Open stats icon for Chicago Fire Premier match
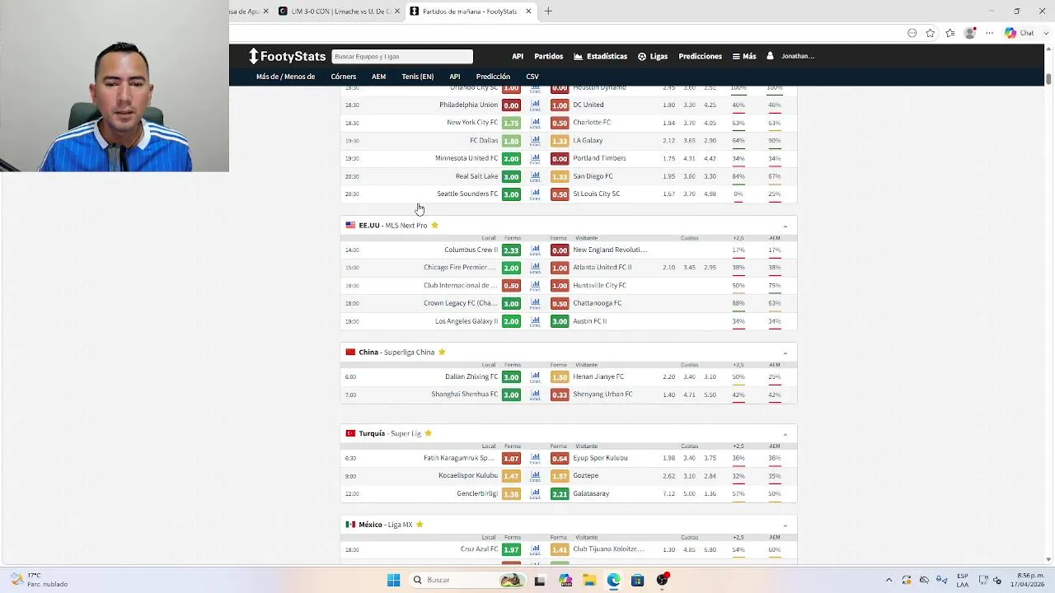Viewport: 1055px width, 593px height. pyautogui.click(x=535, y=268)
